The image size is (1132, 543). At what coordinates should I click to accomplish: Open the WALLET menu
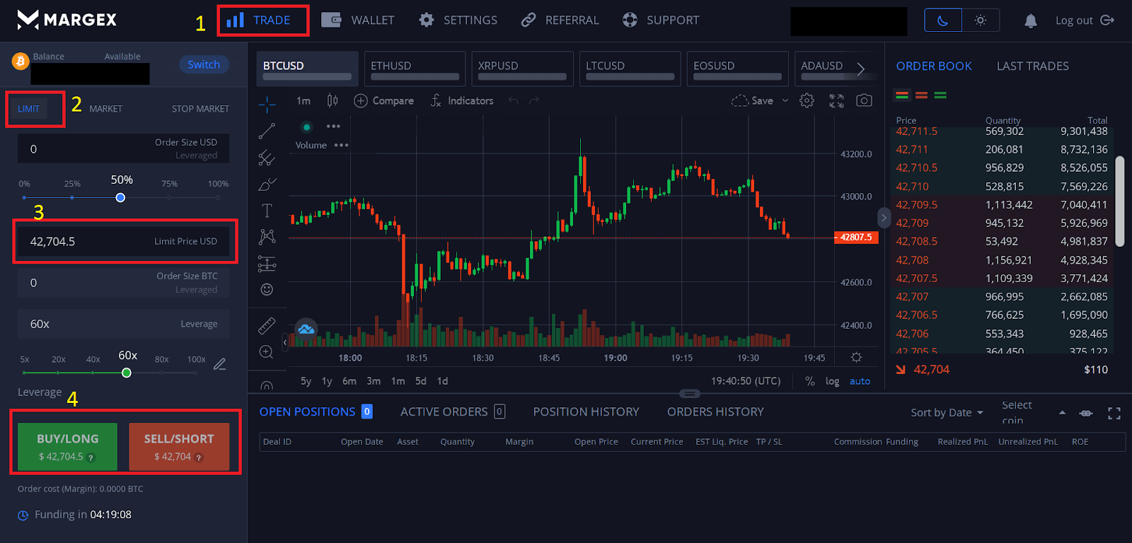pyautogui.click(x=358, y=21)
